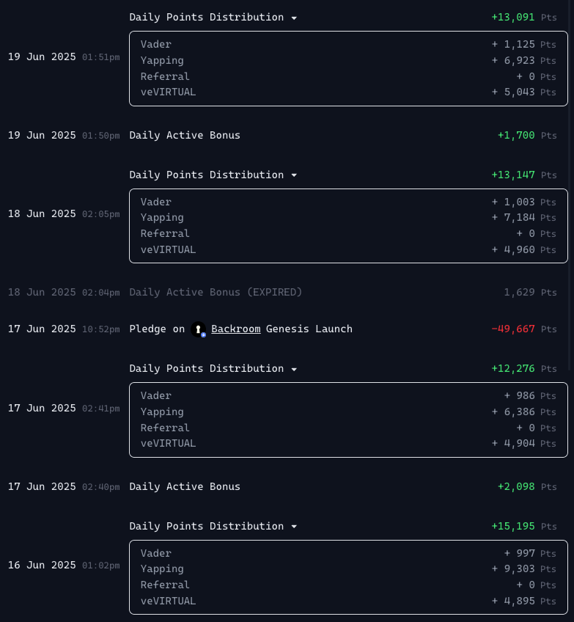Click the Yapping + 9,303 Pts value
Image resolution: width=574 pixels, height=622 pixels.
523,569
